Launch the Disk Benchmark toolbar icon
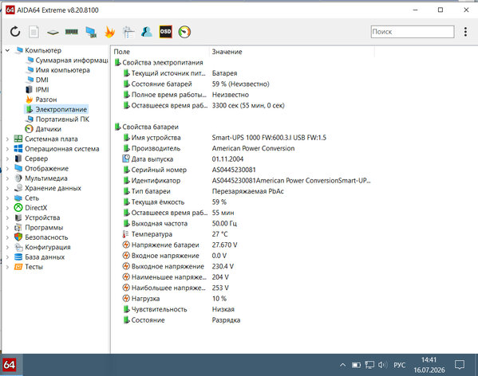The width and height of the screenshot is (478, 376). [53, 32]
